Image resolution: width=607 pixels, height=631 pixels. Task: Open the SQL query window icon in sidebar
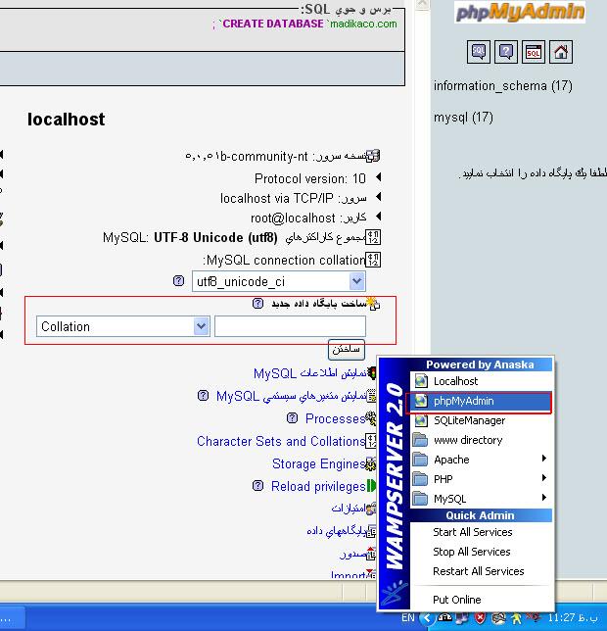(x=533, y=52)
